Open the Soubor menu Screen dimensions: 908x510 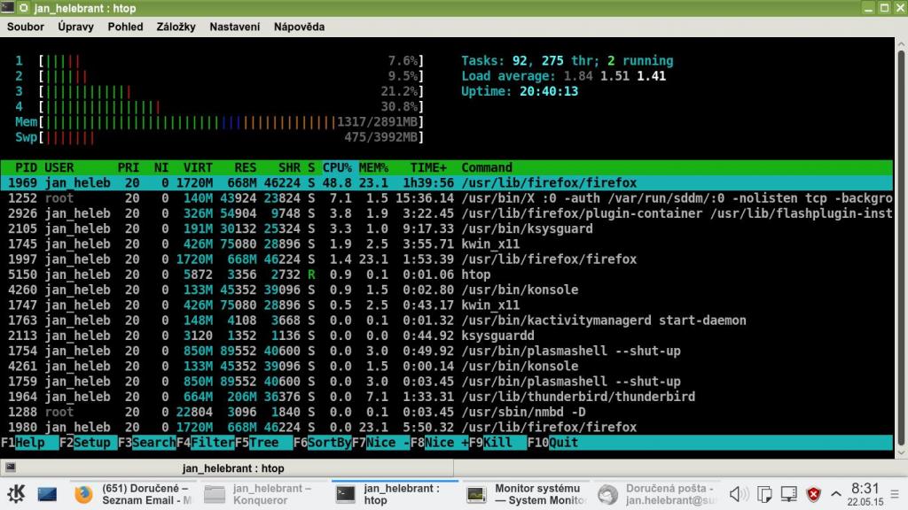(x=26, y=27)
